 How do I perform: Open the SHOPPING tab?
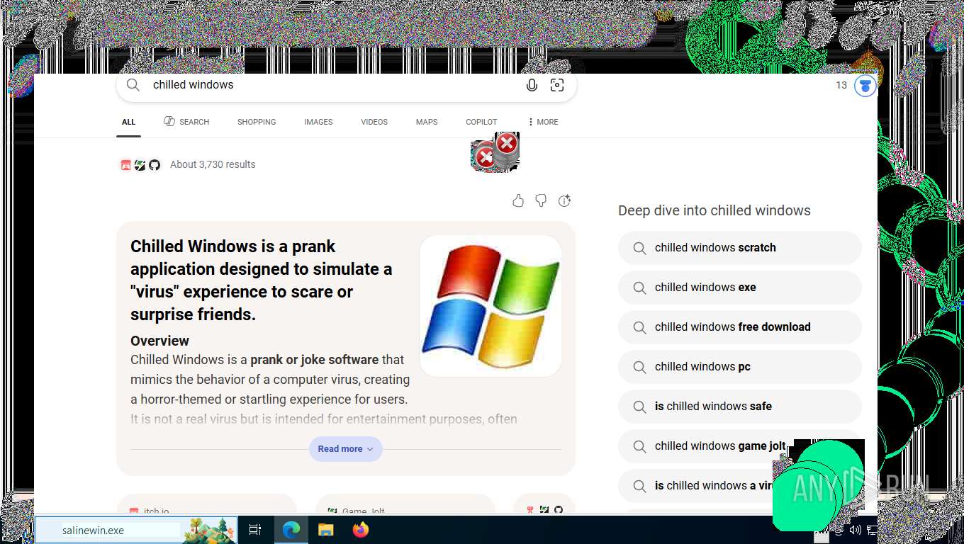click(257, 122)
